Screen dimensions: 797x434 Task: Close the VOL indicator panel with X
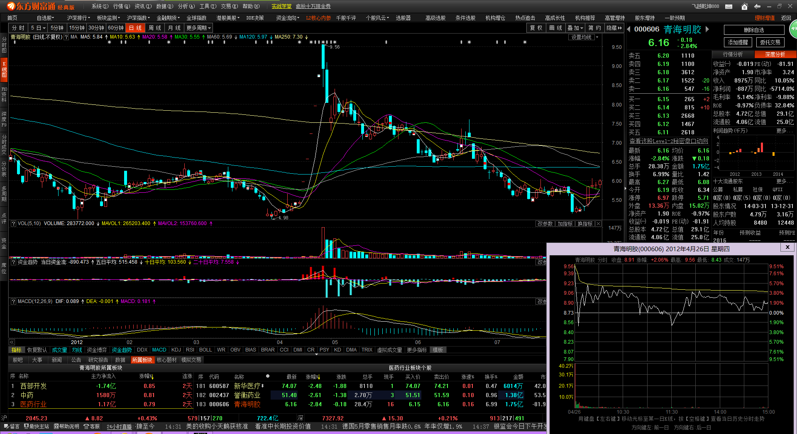(598, 224)
